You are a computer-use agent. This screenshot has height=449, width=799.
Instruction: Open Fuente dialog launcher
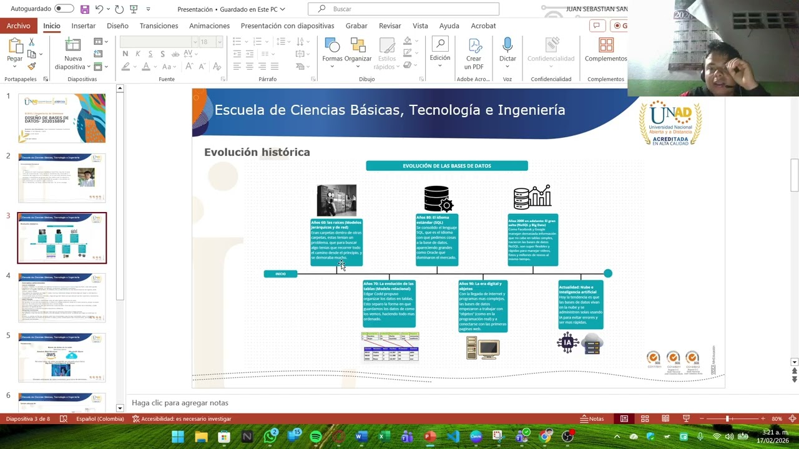click(223, 79)
